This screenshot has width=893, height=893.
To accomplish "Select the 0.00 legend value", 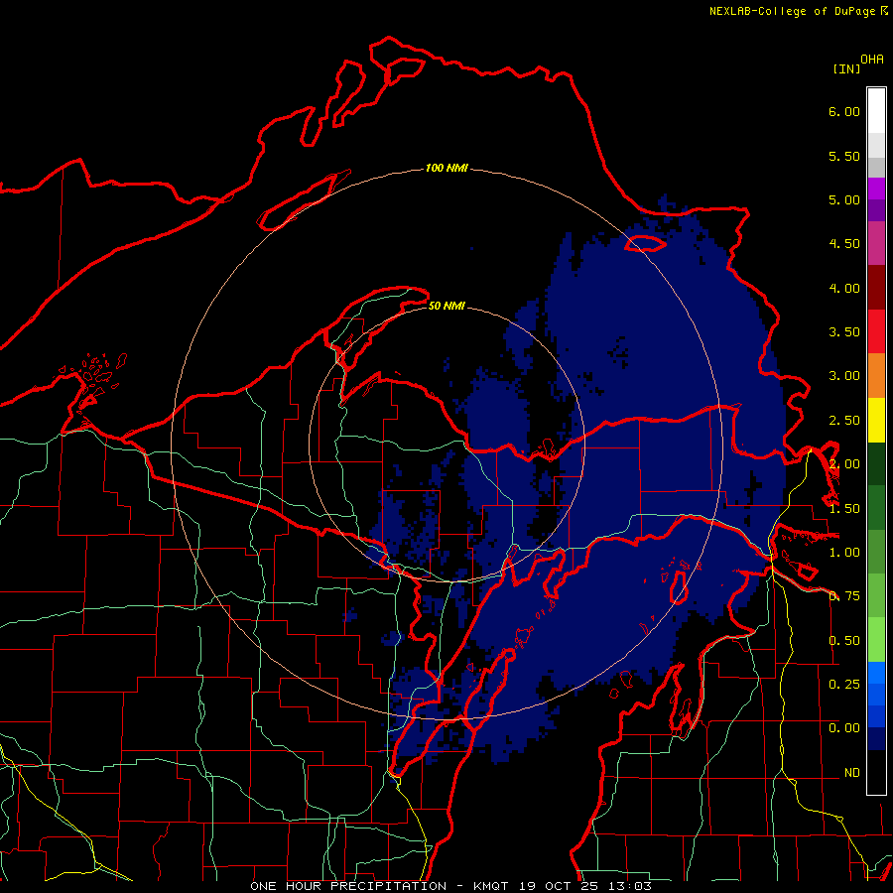I will [x=844, y=728].
